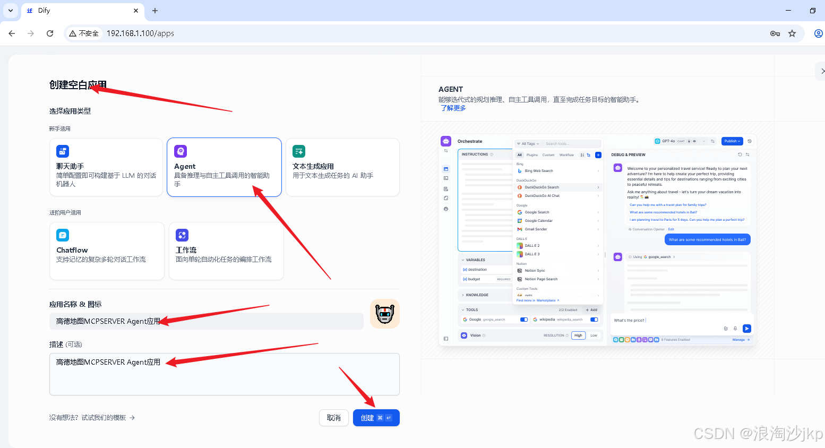The width and height of the screenshot is (825, 448).
Task: Select the 工作流 app type card
Action: [226, 251]
